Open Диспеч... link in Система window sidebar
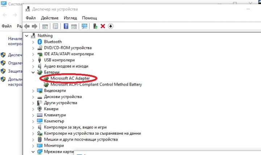Viewport: 261px width, 155px height. [15, 55]
